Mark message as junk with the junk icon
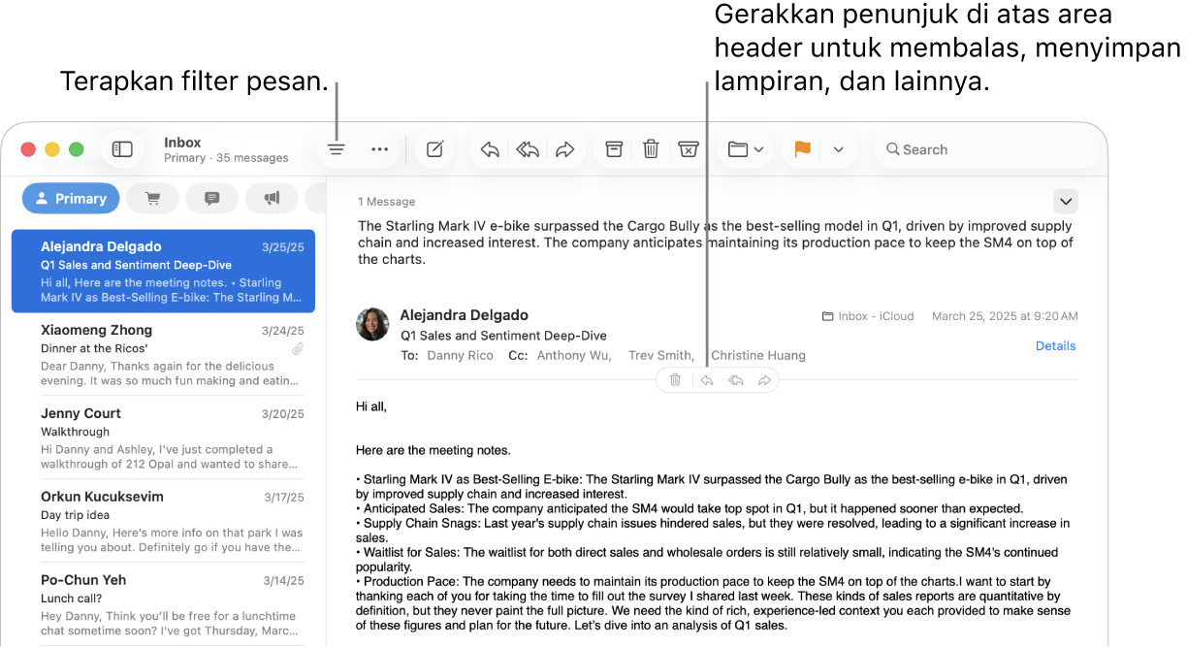 [689, 148]
